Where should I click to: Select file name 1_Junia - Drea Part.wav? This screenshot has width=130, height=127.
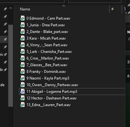point(46,25)
